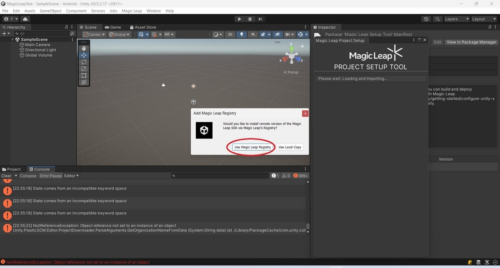
Task: Open Inspector panel more options menu
Action: coord(496,27)
